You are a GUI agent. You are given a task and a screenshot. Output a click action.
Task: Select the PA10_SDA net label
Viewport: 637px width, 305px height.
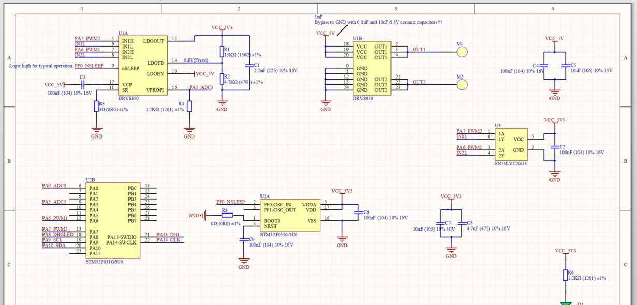pyautogui.click(x=54, y=245)
